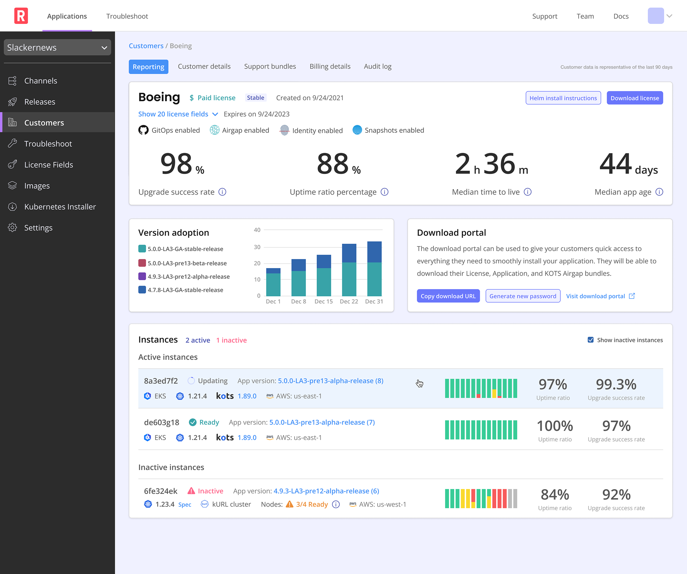
Task: Click info icon beside Upgrade success rate
Action: click(222, 192)
